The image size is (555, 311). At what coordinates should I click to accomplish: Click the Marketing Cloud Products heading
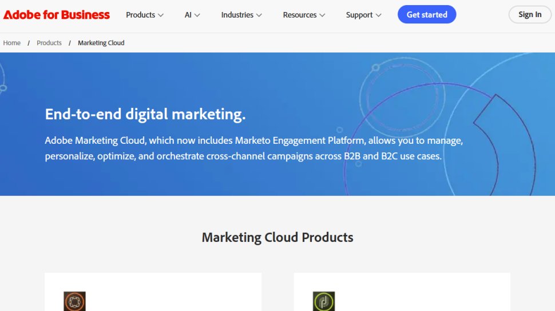click(x=277, y=237)
